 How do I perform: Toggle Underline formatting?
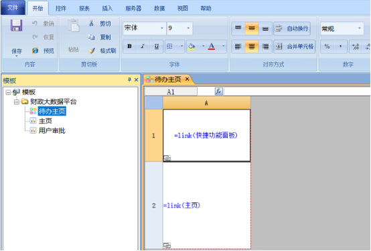(157, 46)
